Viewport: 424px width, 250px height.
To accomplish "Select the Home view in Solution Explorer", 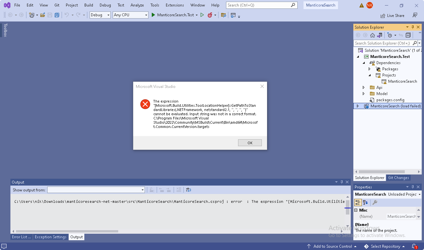I will (x=372, y=35).
